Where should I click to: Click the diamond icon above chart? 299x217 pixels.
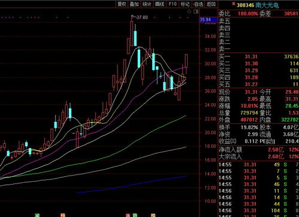189,12
